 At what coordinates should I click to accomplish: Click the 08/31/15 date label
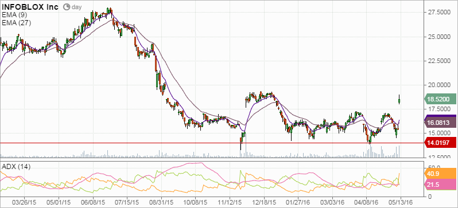[161, 202]
